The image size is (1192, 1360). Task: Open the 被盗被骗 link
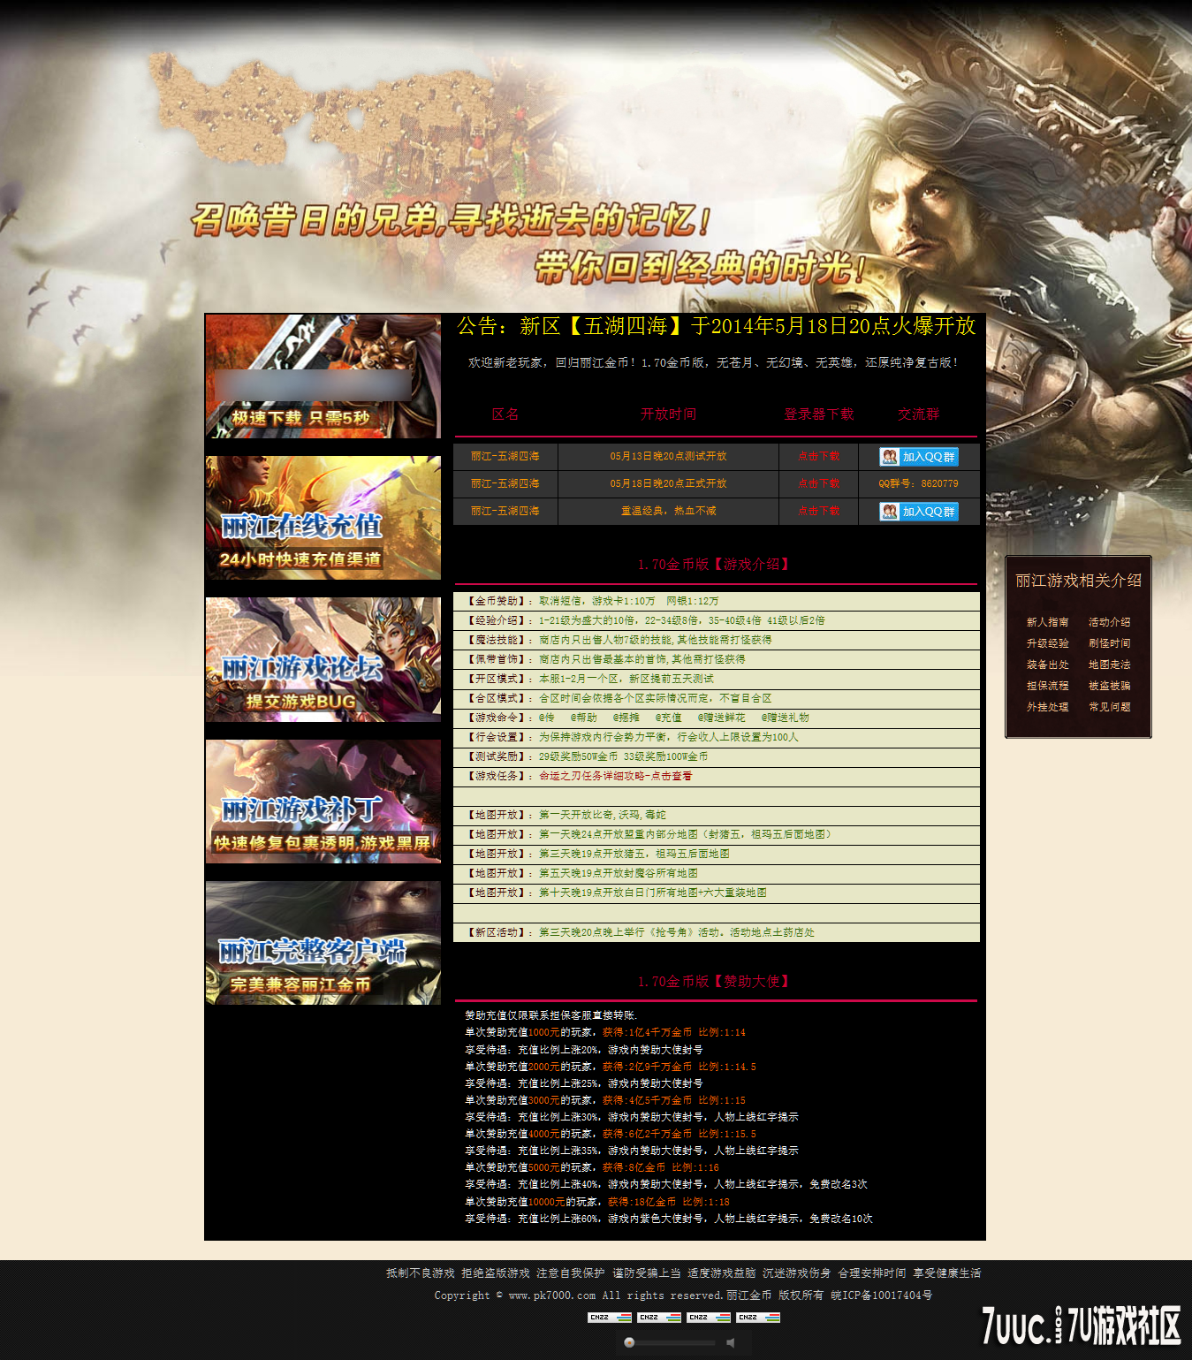(x=1110, y=686)
